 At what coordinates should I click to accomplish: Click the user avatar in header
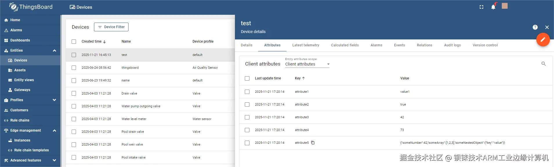[505, 6]
